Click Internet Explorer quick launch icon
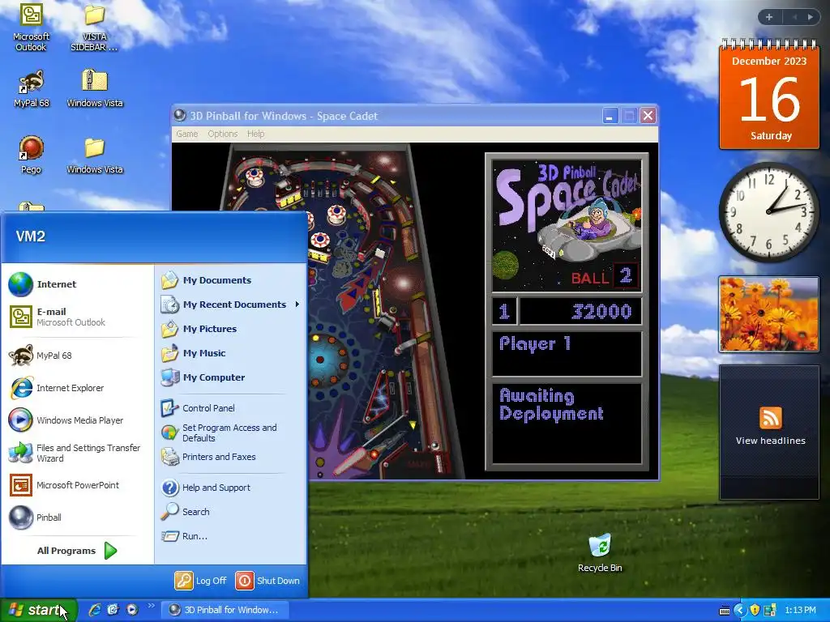Screen dimensions: 830x622 [x=95, y=610]
